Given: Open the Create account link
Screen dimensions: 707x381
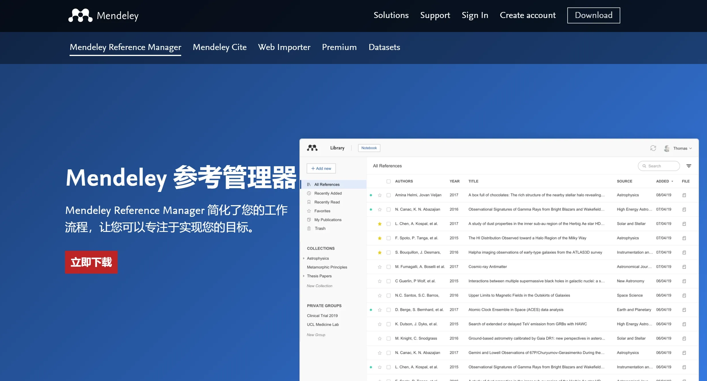Looking at the screenshot, I should point(528,15).
